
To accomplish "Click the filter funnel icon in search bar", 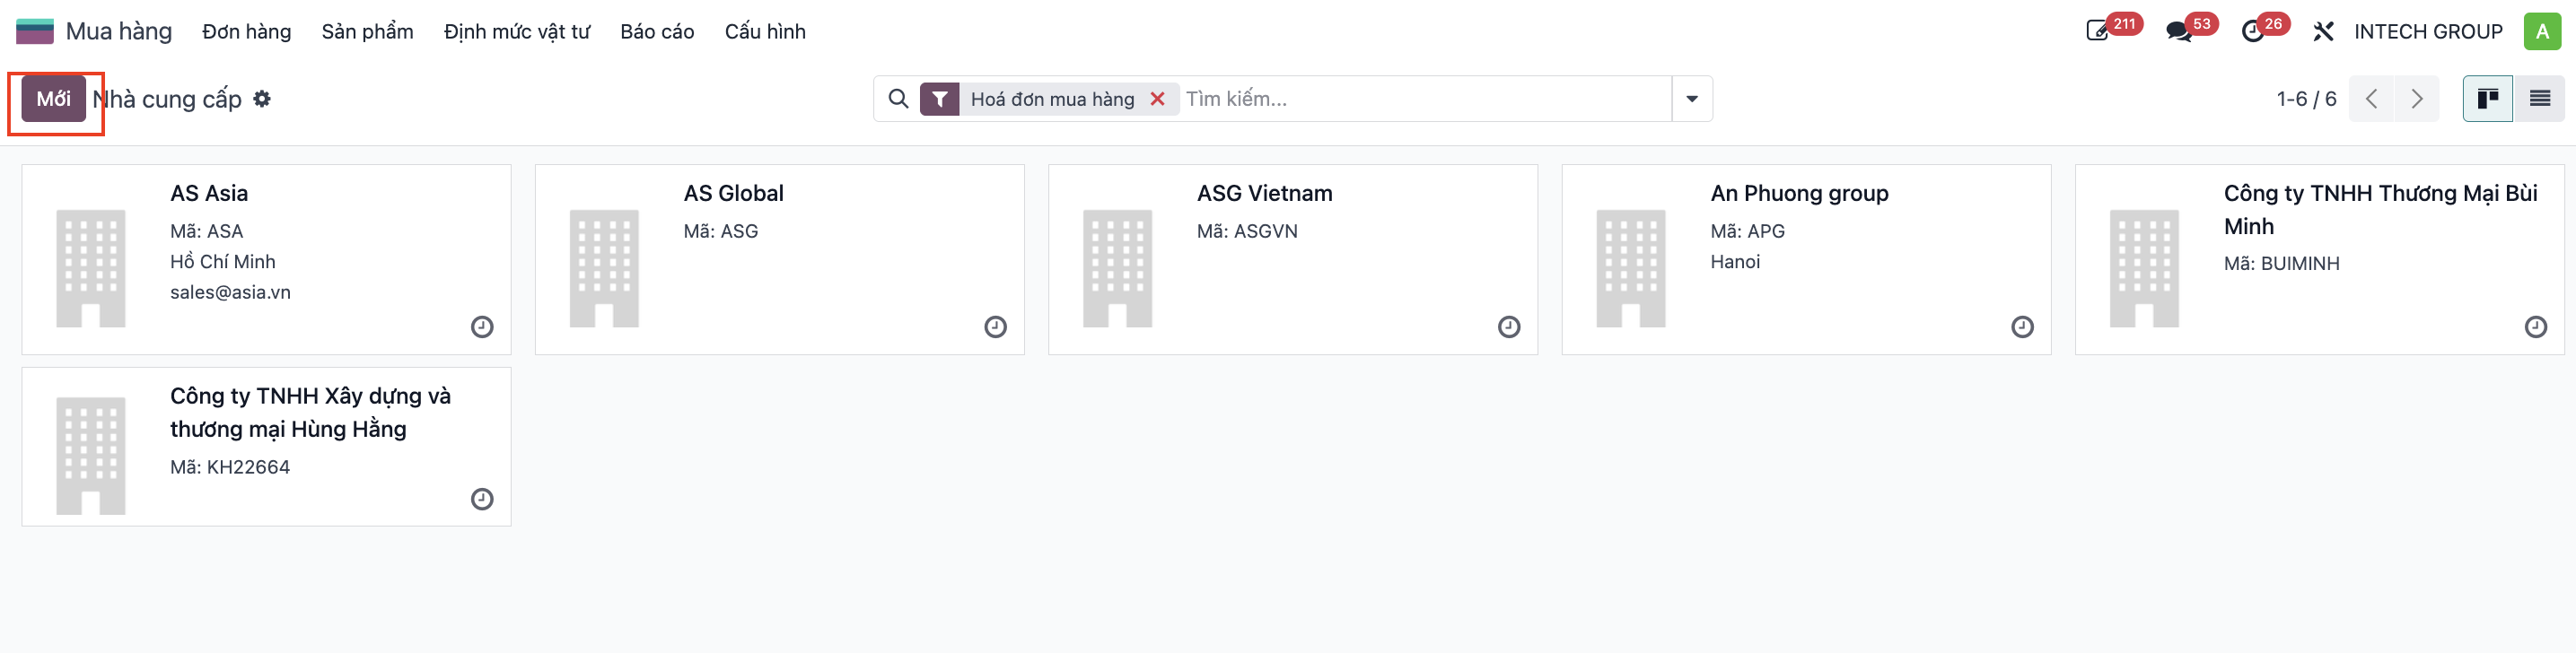I will tap(940, 99).
